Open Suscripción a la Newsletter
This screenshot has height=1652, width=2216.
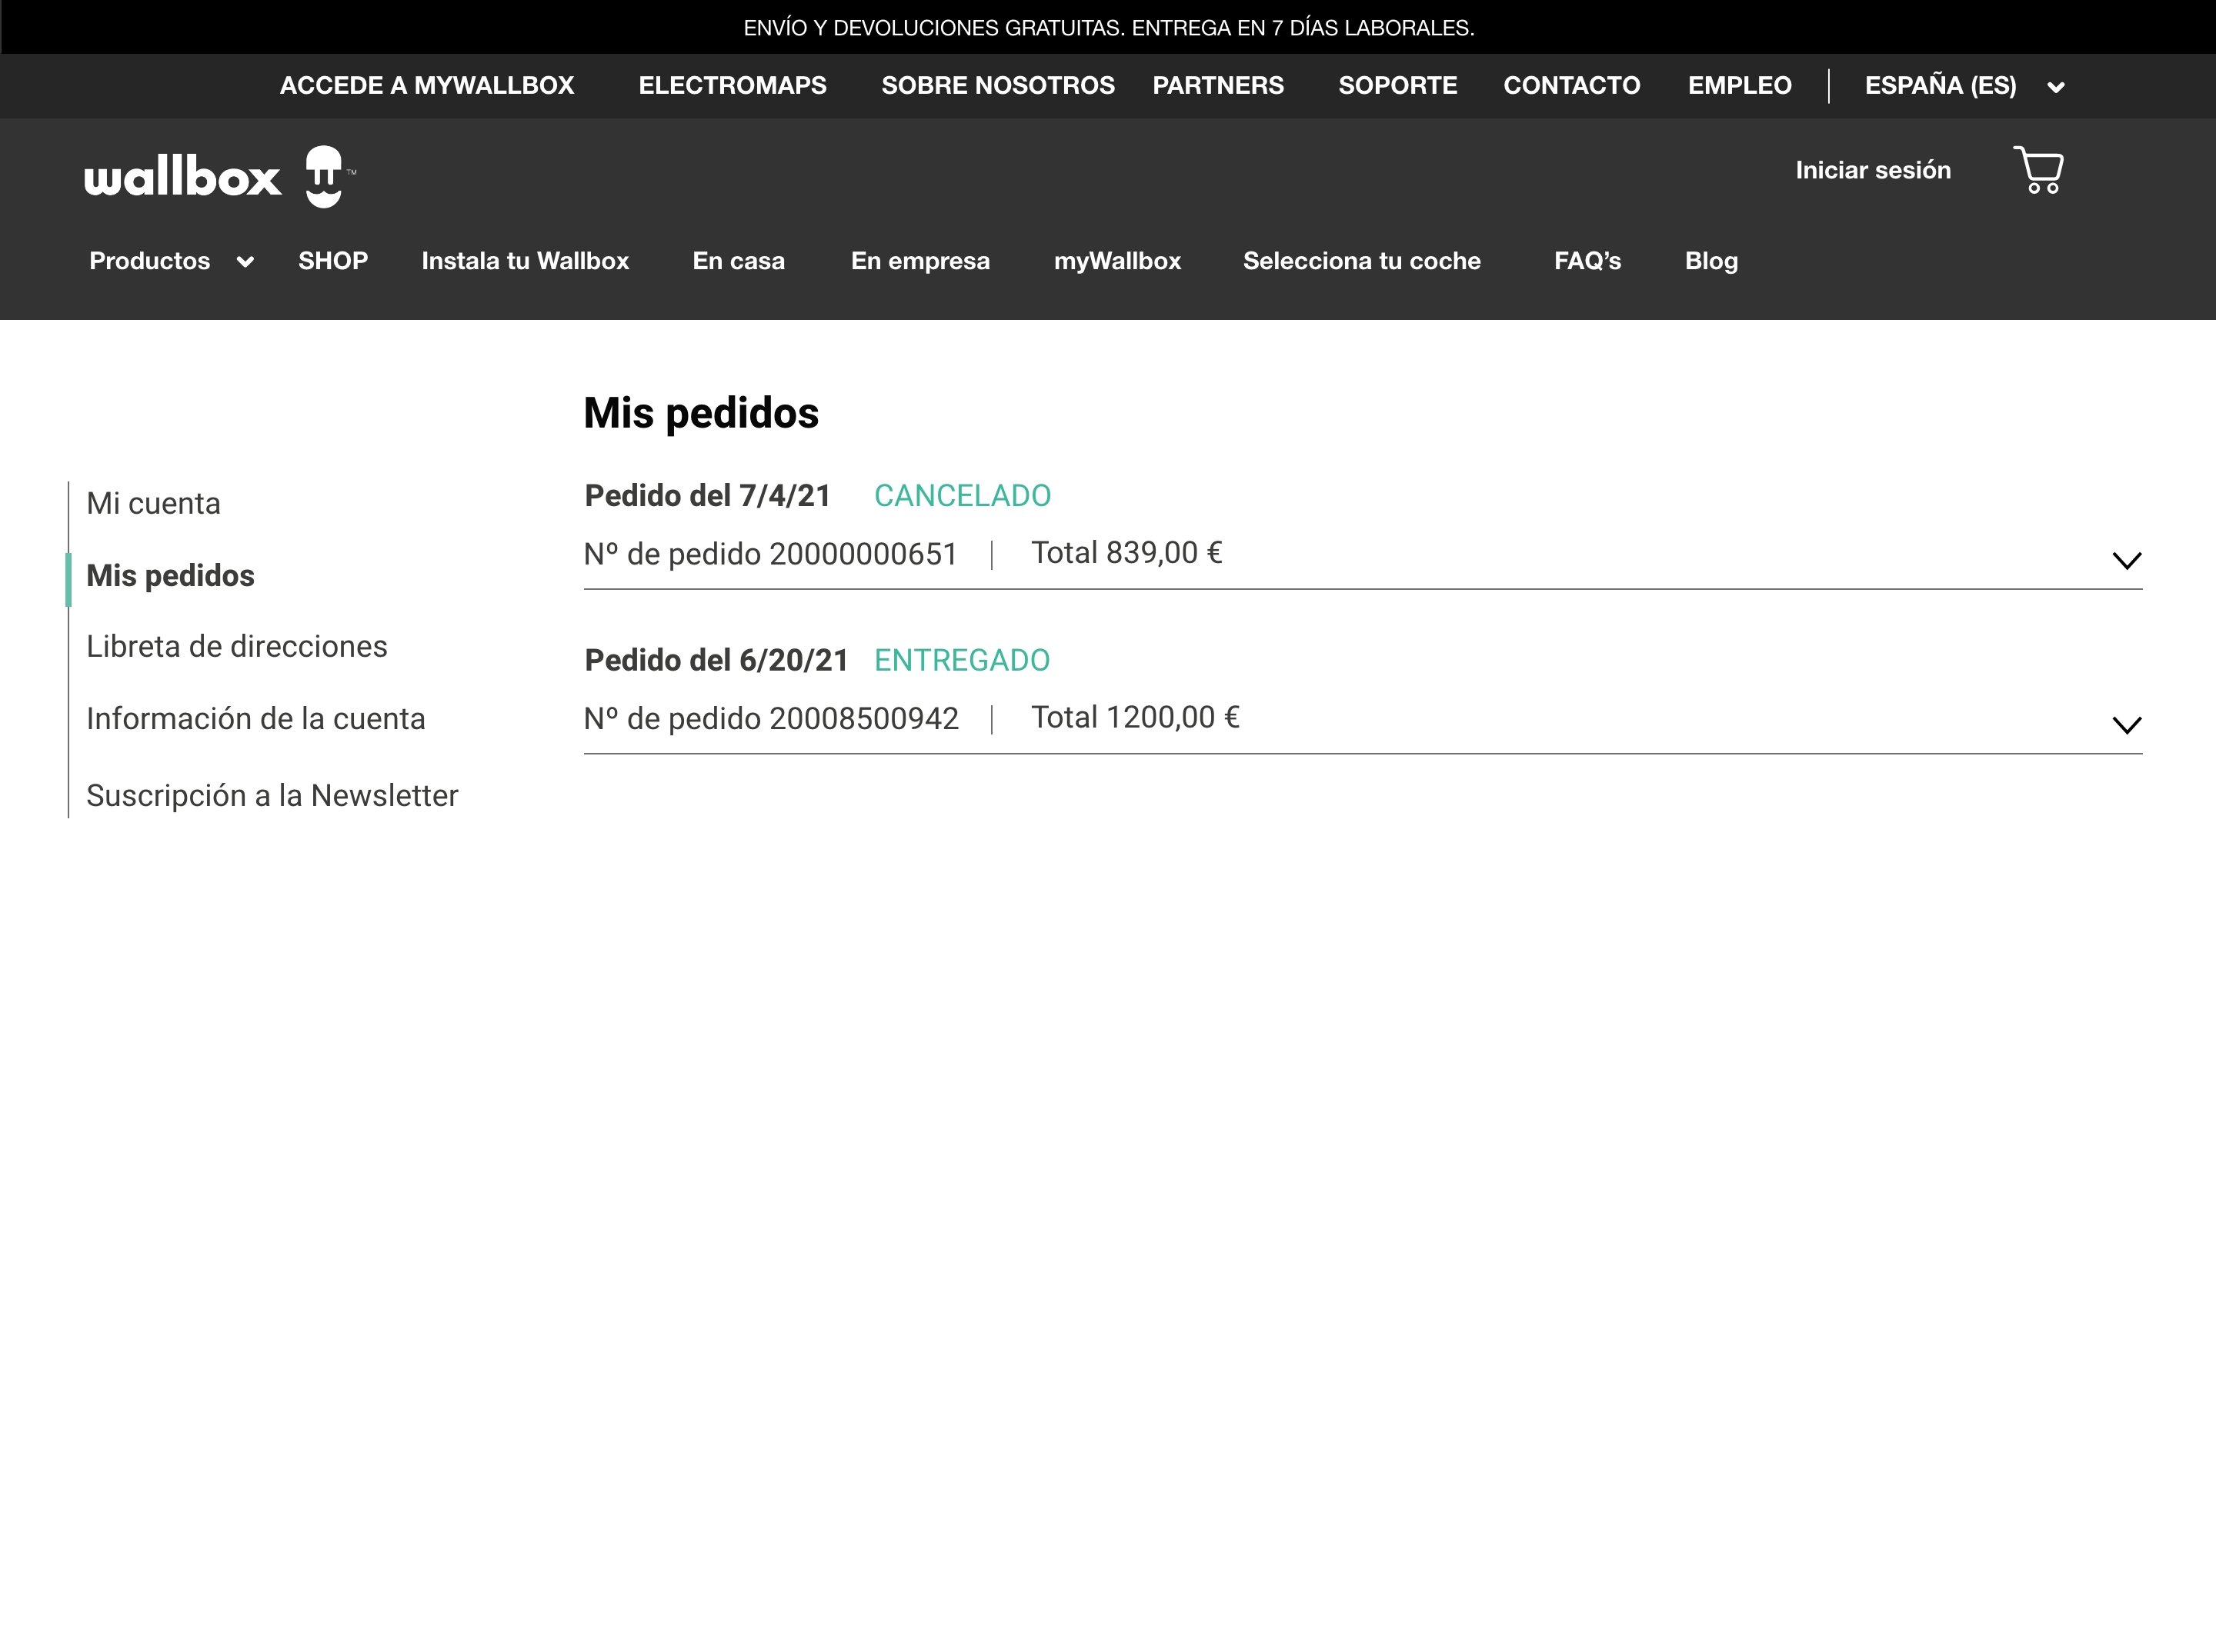point(271,795)
